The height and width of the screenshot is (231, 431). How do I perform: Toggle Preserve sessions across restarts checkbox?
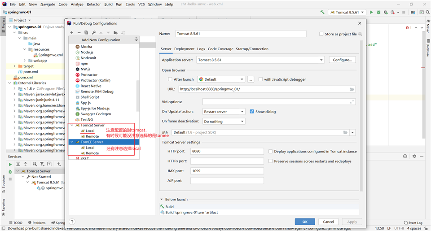[x=270, y=161]
